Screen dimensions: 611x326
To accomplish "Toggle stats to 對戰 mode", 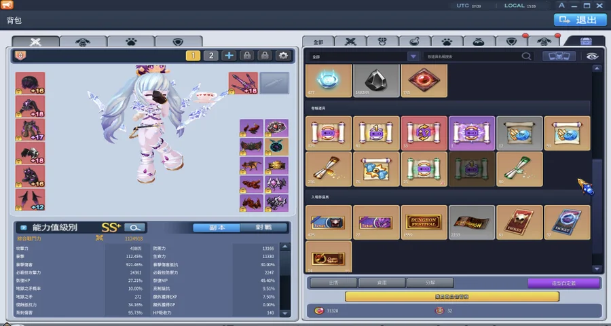I will tap(264, 228).
